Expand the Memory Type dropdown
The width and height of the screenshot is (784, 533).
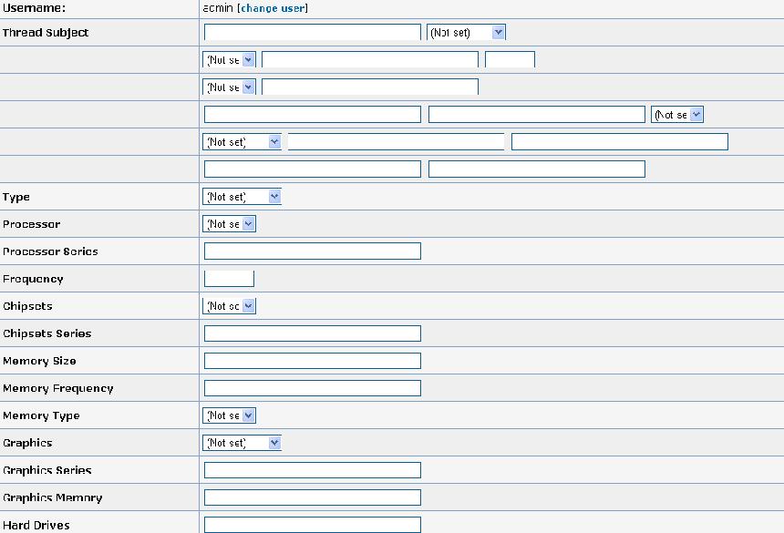(229, 415)
